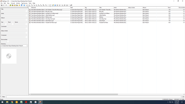Click the Quick Actions toolbar icon
Image resolution: width=185 pixels, height=104 pixels.
pyautogui.click(x=46, y=5)
